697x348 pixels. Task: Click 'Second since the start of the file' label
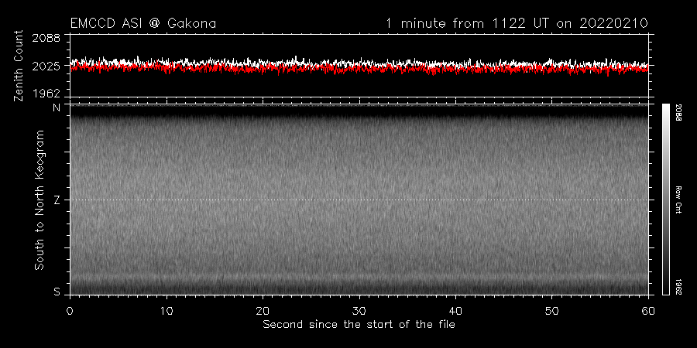point(359,325)
